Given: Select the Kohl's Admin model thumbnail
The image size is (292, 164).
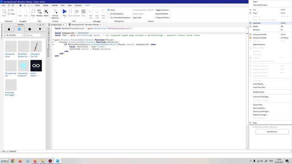Looking at the screenshot, I should click(x=36, y=66).
